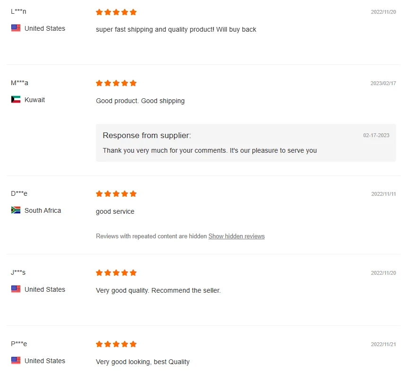Click review date 2023/02/17
This screenshot has width=406, height=392.
[383, 83]
